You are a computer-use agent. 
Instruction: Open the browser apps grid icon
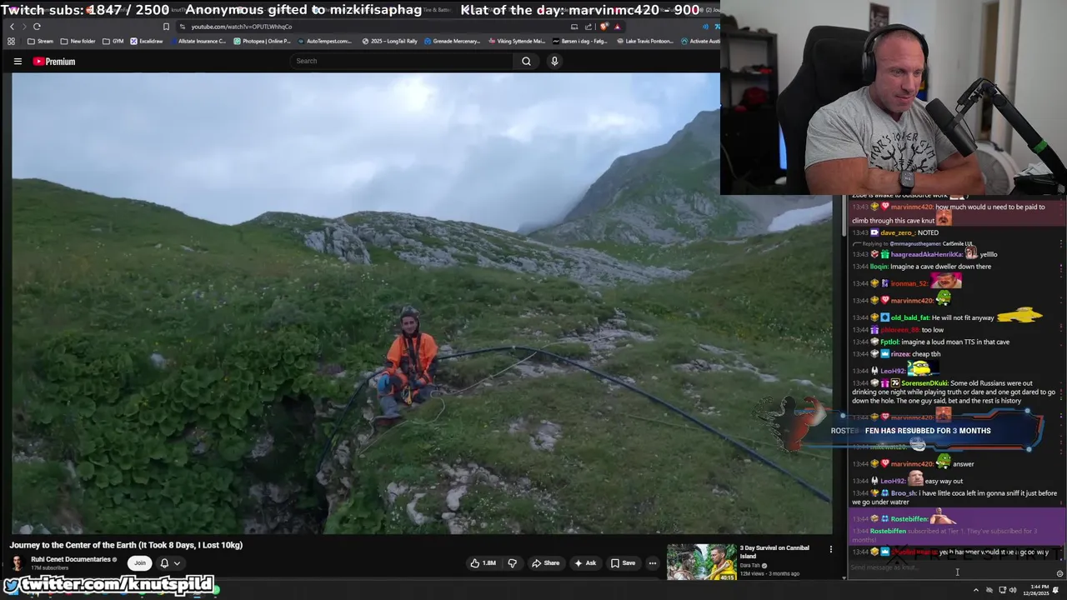coord(11,41)
